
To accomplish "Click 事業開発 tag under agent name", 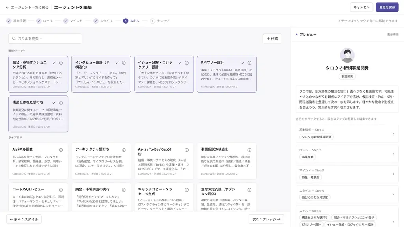I will click(x=347, y=76).
